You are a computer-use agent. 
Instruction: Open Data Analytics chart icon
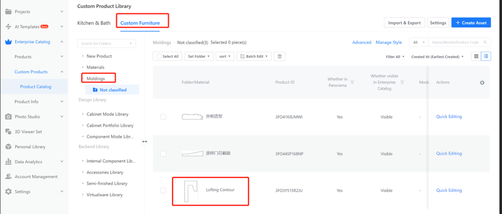point(8,161)
